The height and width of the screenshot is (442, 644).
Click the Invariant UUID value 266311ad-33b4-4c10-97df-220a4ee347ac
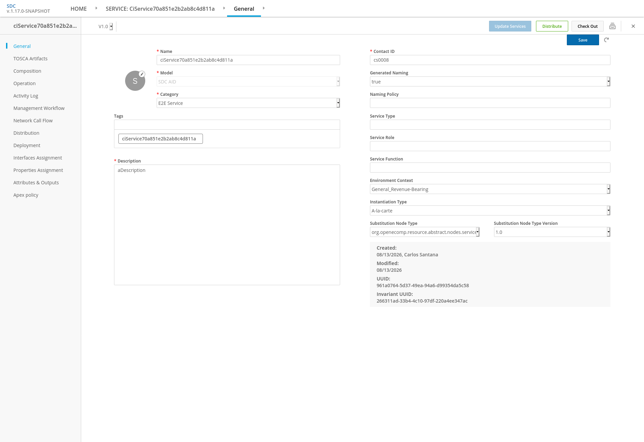click(422, 301)
